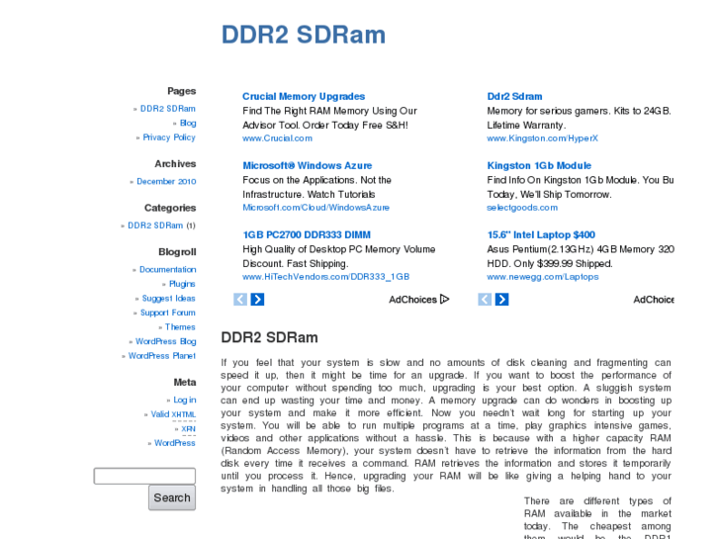The width and height of the screenshot is (719, 539).
Task: Click the Log in link
Action: coord(184,401)
